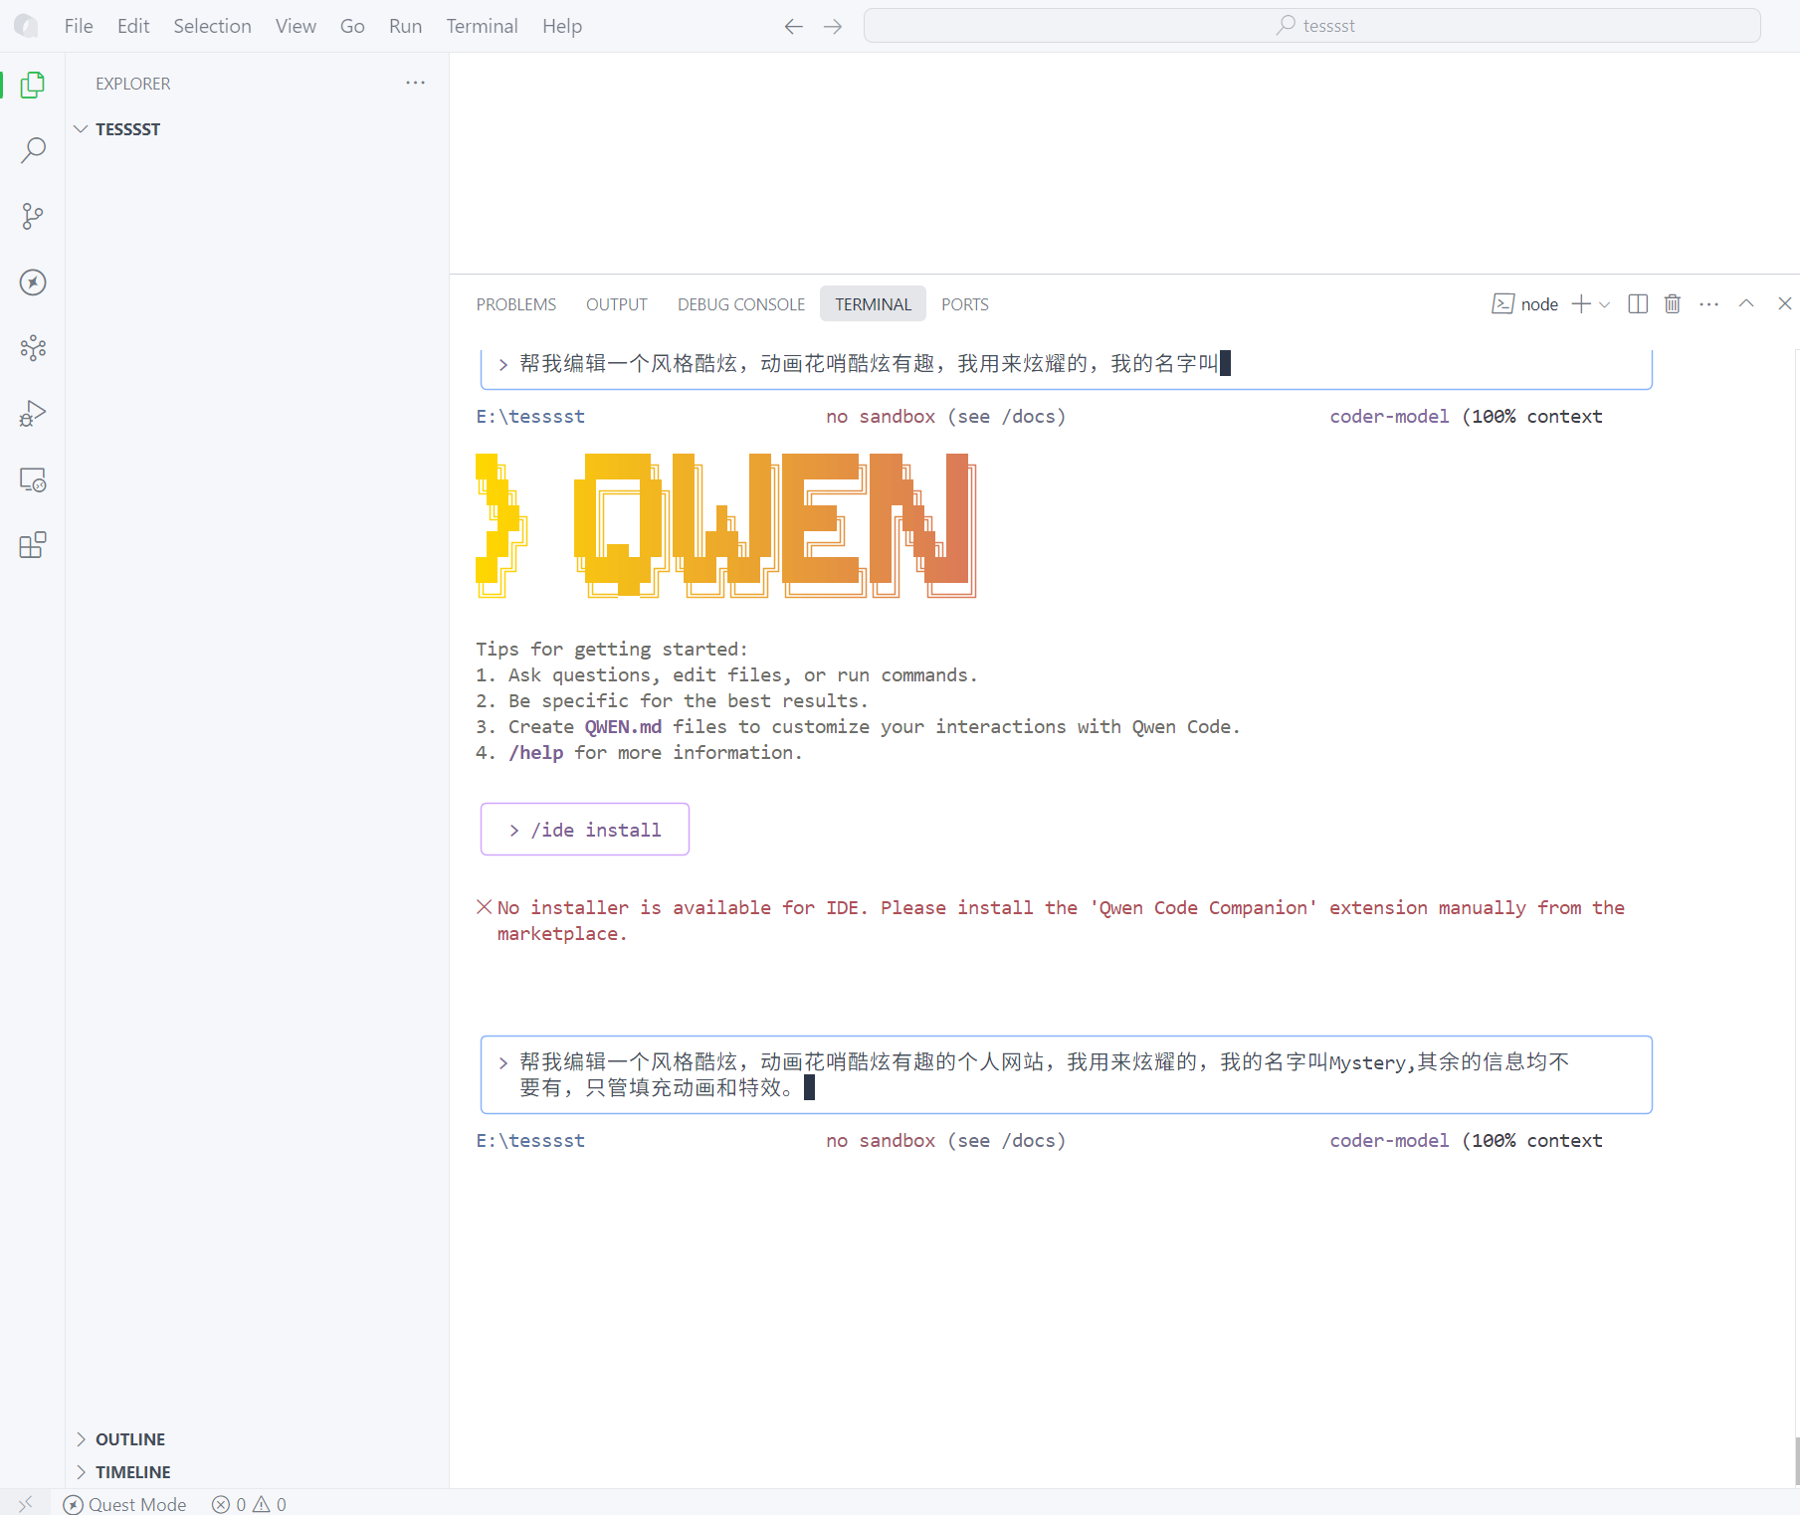The width and height of the screenshot is (1800, 1515).
Task: Click the '/ide install' command box
Action: tap(585, 830)
